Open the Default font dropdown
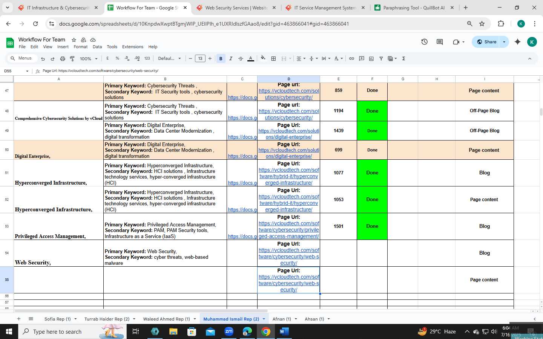Screen dimensions: 543x339 169,58
